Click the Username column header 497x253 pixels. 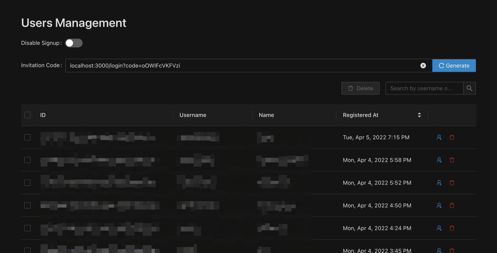coord(193,115)
